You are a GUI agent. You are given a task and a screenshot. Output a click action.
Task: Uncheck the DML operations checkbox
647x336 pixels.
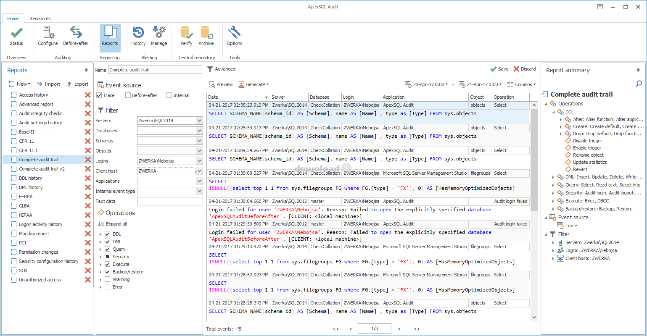pos(108,241)
